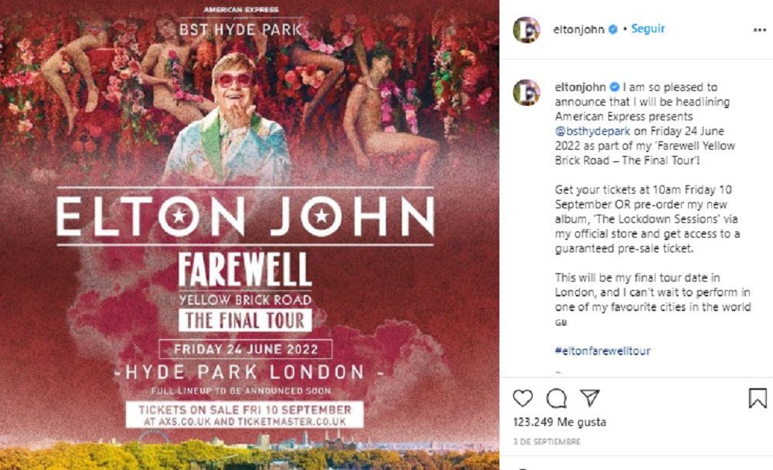View the 123.249 Me gusta likes list
This screenshot has height=470, width=773.
pyautogui.click(x=560, y=422)
